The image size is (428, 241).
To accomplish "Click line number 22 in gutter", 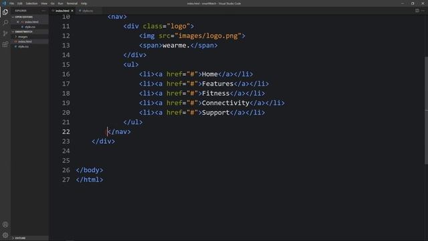I will (x=66, y=132).
